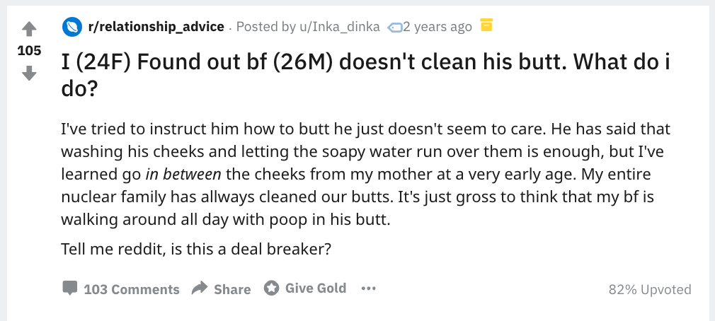Click the archived post yellow box icon
The image size is (715, 321).
[x=486, y=25]
